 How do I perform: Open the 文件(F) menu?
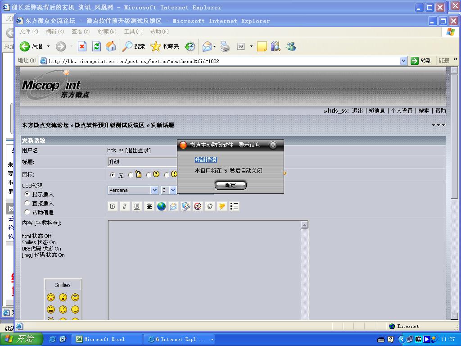[x=28, y=32]
